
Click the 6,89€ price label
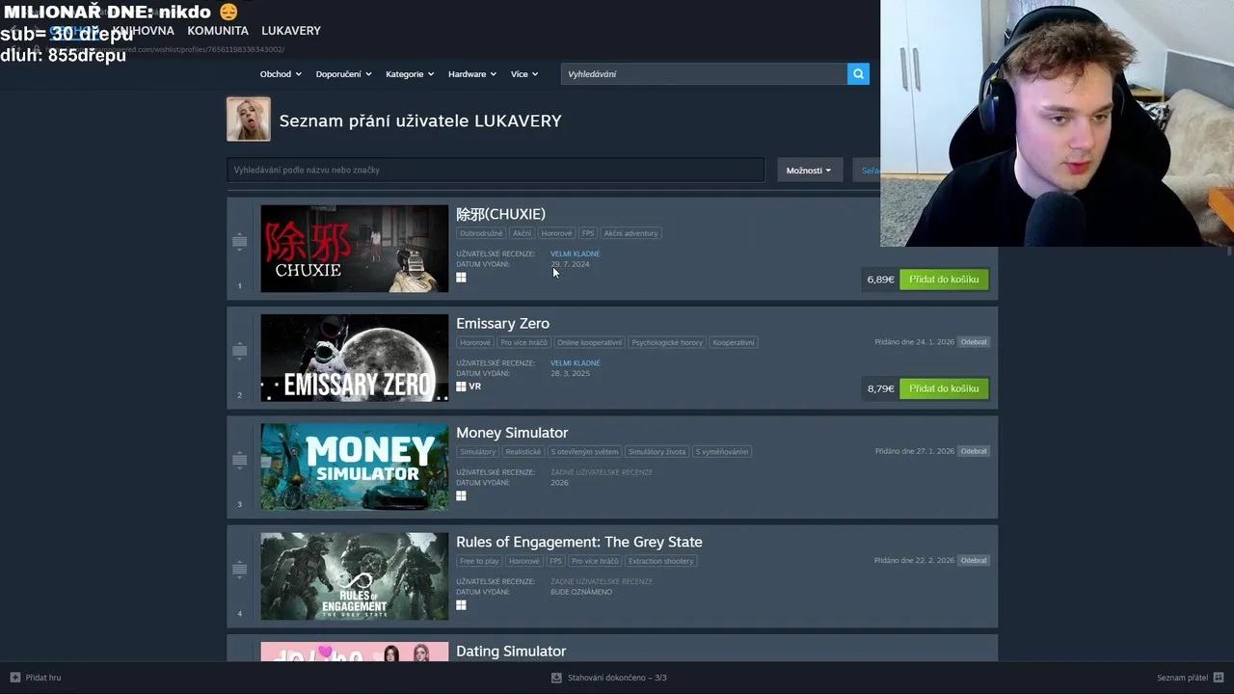(x=880, y=280)
